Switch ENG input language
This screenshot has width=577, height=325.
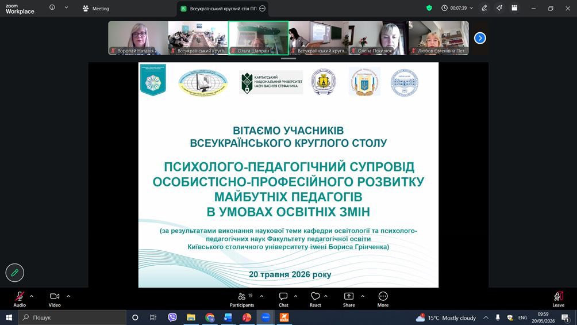pyautogui.click(x=522, y=318)
